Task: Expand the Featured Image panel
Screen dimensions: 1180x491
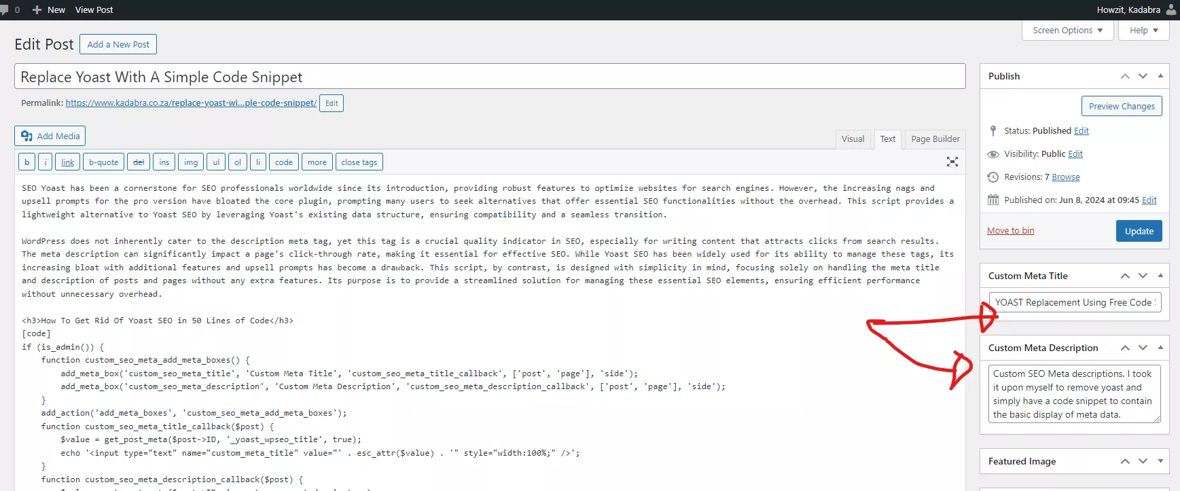Action: [1160, 461]
